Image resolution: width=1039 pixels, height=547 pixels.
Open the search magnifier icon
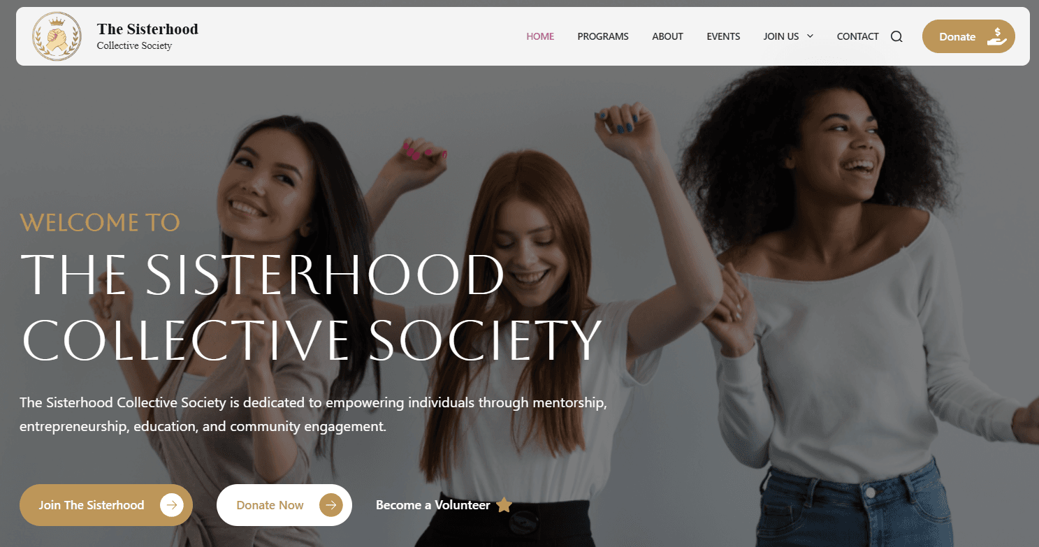click(896, 37)
